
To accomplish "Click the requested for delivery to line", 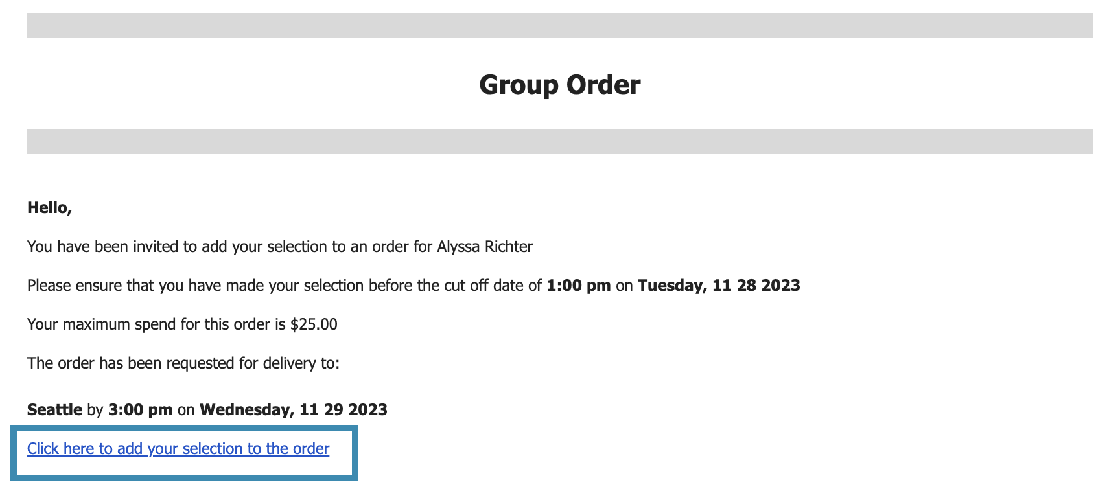I will click(x=183, y=363).
